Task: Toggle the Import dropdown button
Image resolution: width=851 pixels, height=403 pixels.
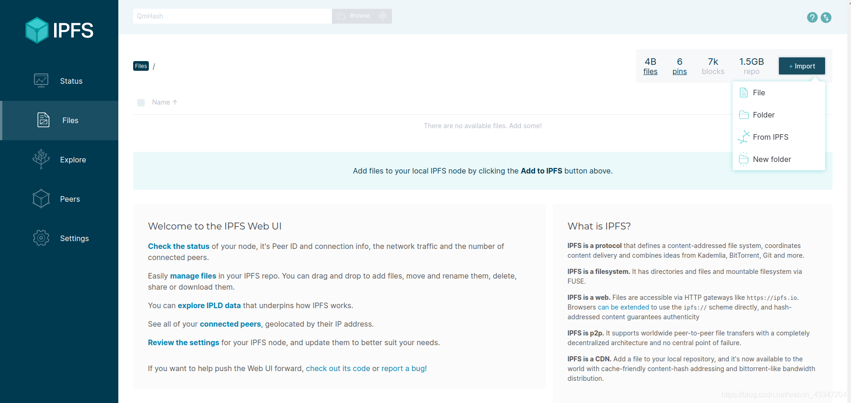Action: (802, 66)
